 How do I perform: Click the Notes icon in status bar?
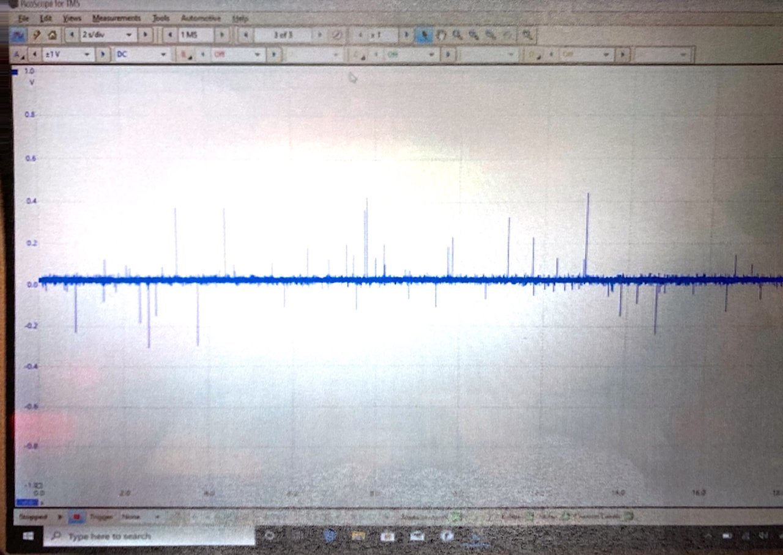[x=565, y=517]
